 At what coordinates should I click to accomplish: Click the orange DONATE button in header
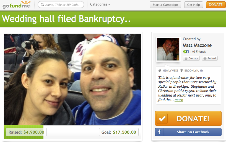click(x=216, y=5)
